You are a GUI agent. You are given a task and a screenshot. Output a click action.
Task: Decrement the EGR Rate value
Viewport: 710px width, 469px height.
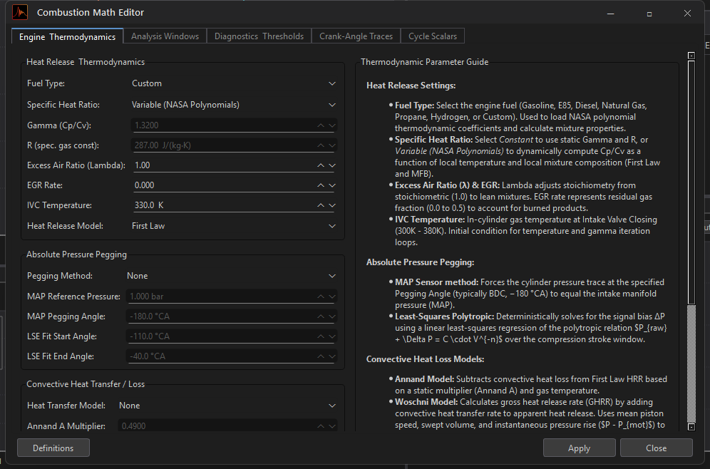pyautogui.click(x=332, y=185)
